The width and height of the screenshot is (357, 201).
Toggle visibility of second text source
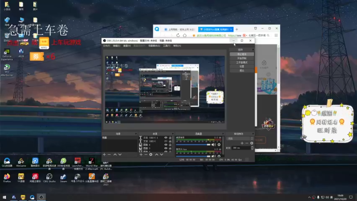(166, 141)
